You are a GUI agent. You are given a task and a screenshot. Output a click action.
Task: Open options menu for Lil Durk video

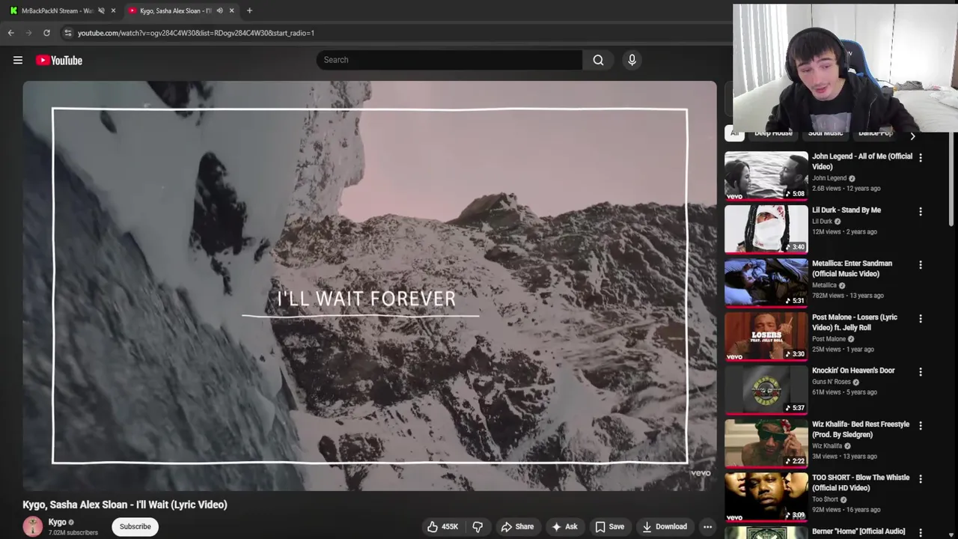point(921,211)
